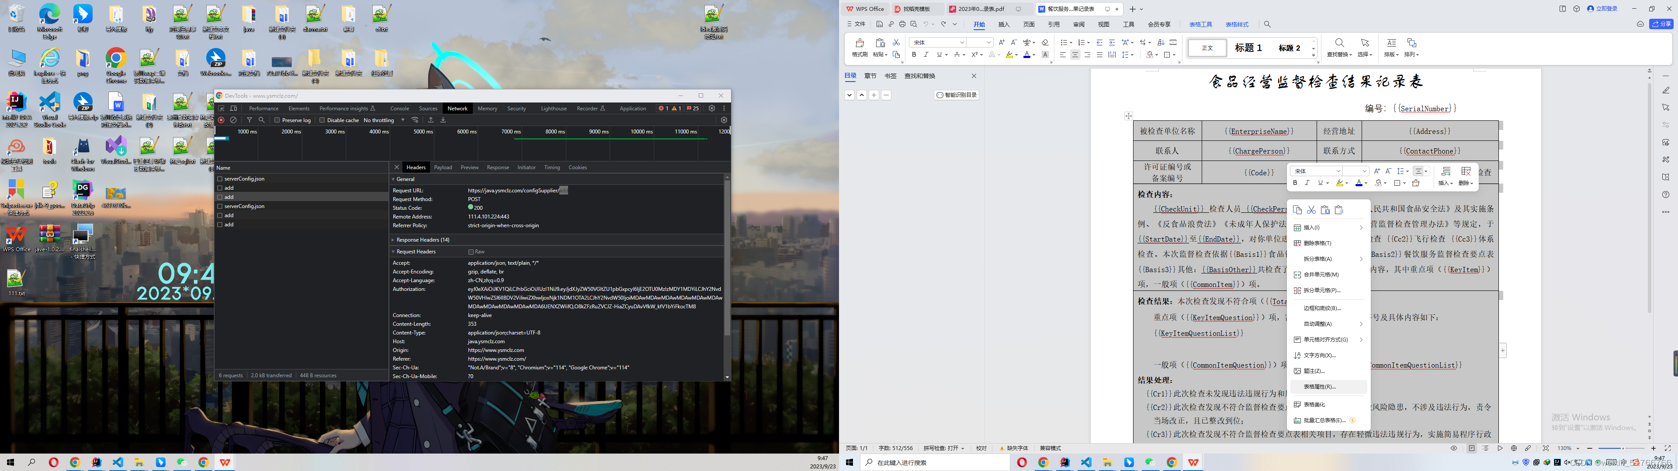The width and height of the screenshot is (1678, 471).
Task: Click the clear formatting eraser icon in WPS
Action: pyautogui.click(x=1045, y=42)
